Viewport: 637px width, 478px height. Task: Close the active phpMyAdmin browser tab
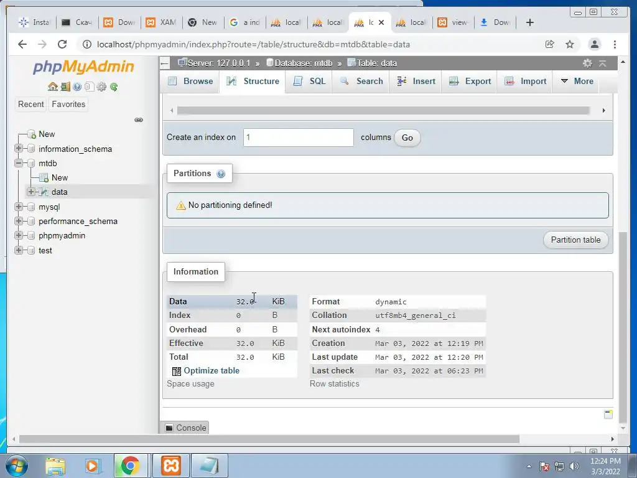pyautogui.click(x=381, y=22)
